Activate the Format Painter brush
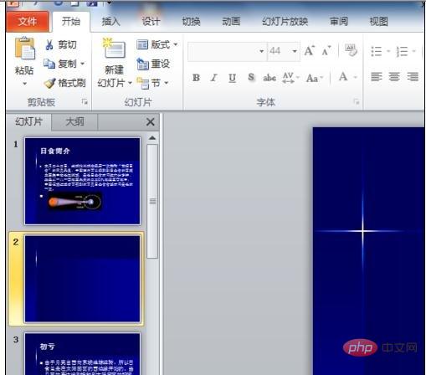The width and height of the screenshot is (426, 375). [x=50, y=83]
